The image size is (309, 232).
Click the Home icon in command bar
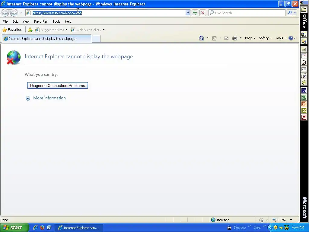coord(201,38)
